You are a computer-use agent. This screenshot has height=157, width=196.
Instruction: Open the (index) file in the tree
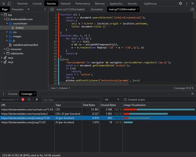pyautogui.click(x=19, y=28)
